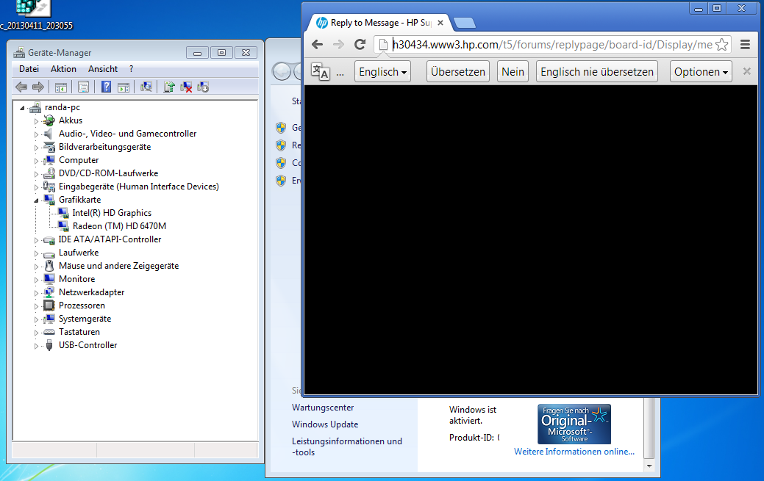Go back in Geräte-Manager toolbar

(x=21, y=87)
